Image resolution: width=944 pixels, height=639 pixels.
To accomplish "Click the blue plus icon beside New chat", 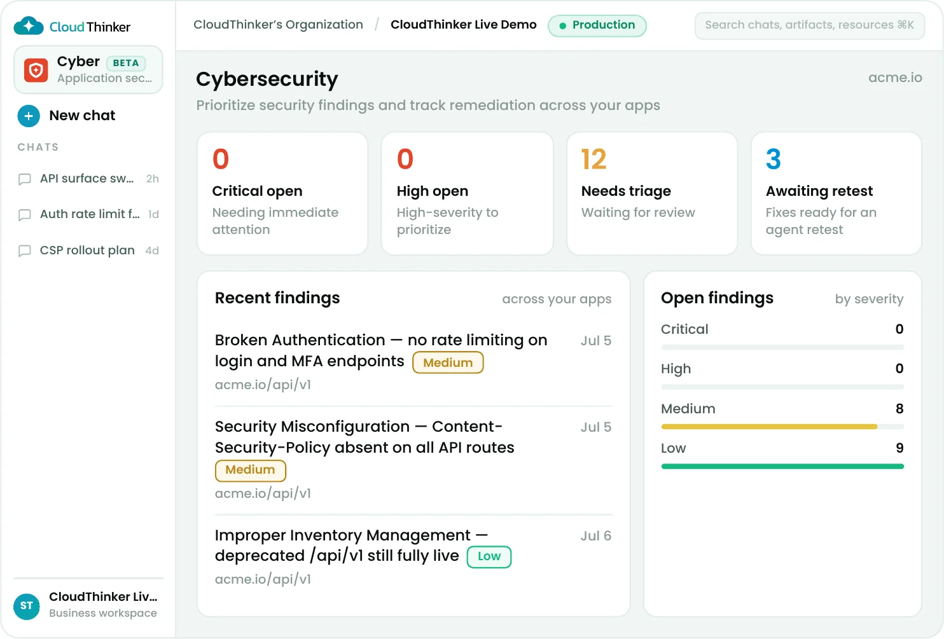I will pyautogui.click(x=29, y=116).
